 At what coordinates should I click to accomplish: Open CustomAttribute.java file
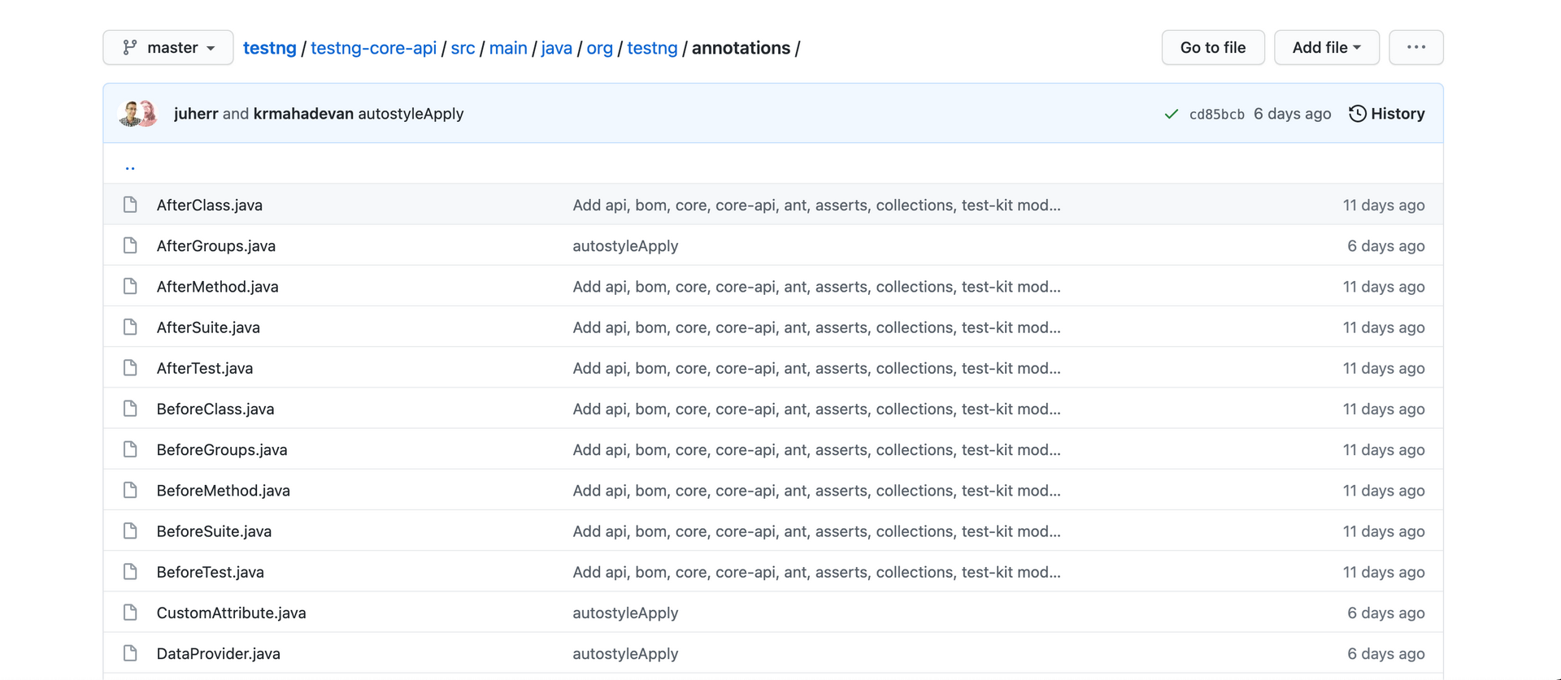(x=232, y=613)
